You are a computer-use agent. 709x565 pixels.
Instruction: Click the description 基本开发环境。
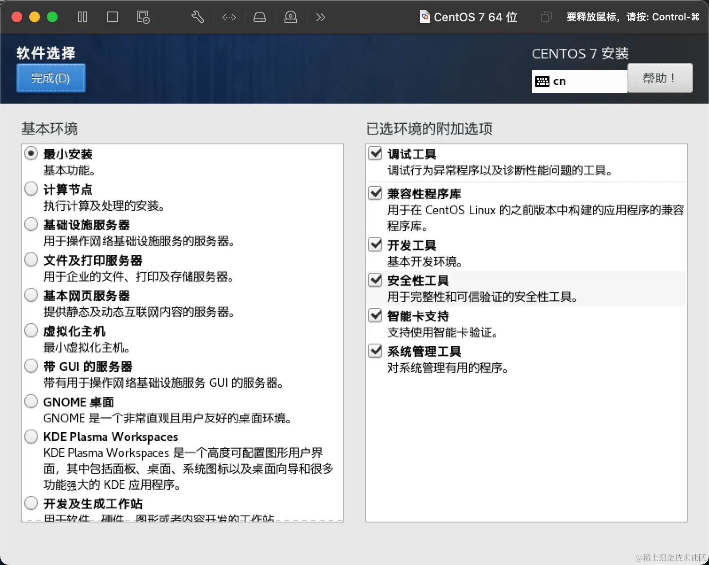click(x=425, y=262)
